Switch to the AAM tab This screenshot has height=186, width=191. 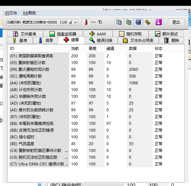click(x=98, y=34)
